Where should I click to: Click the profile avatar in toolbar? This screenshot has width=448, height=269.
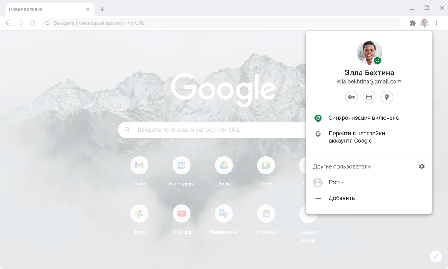(425, 23)
